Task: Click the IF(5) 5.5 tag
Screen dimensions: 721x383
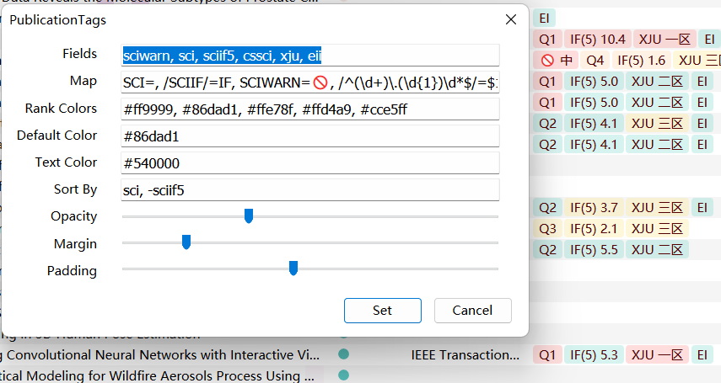Action: pyautogui.click(x=594, y=250)
